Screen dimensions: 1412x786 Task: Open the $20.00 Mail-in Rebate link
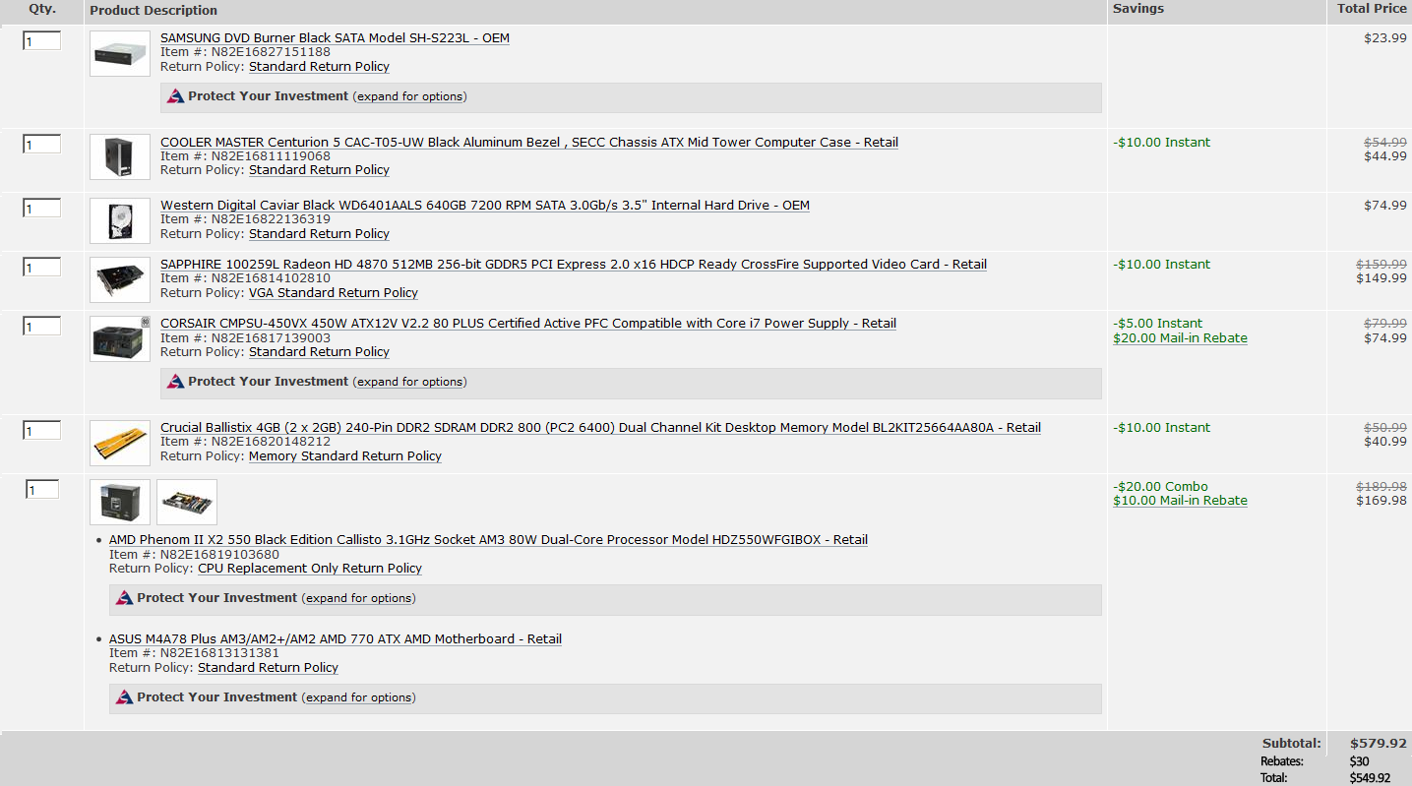(x=1180, y=338)
